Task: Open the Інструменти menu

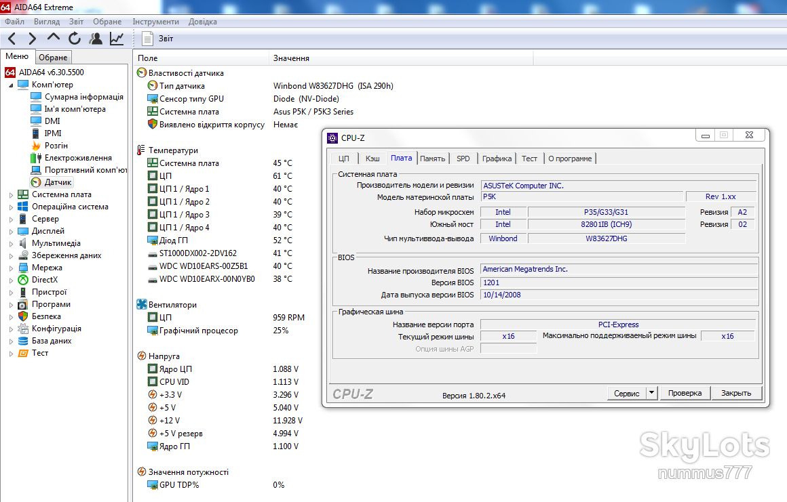Action: coord(155,22)
